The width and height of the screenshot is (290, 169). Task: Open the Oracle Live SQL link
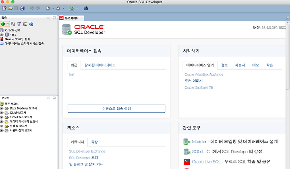[x=206, y=162]
